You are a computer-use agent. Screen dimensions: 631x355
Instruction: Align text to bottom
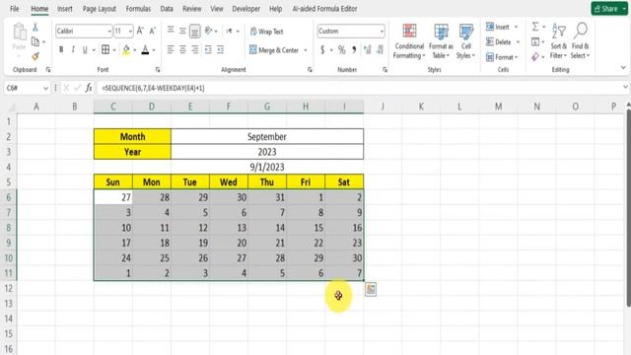195,31
